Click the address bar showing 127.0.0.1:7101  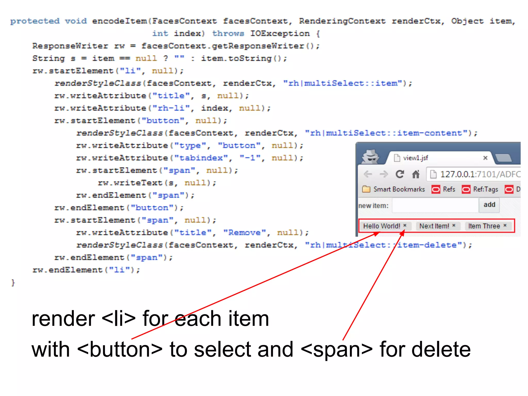pos(474,174)
